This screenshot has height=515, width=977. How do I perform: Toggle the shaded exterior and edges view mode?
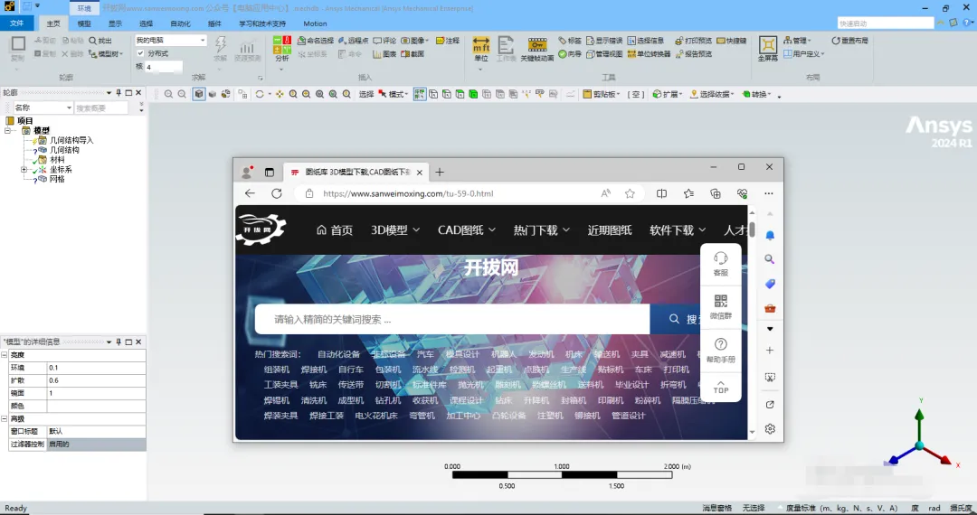point(199,95)
